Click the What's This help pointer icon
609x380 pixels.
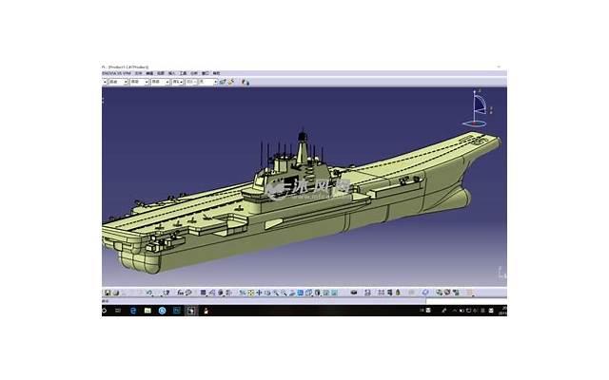(167, 293)
